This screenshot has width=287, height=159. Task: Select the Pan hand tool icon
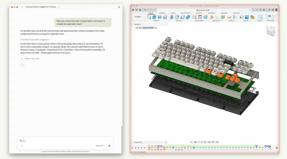(199, 142)
